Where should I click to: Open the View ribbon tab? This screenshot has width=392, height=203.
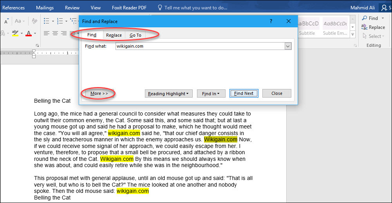point(96,8)
